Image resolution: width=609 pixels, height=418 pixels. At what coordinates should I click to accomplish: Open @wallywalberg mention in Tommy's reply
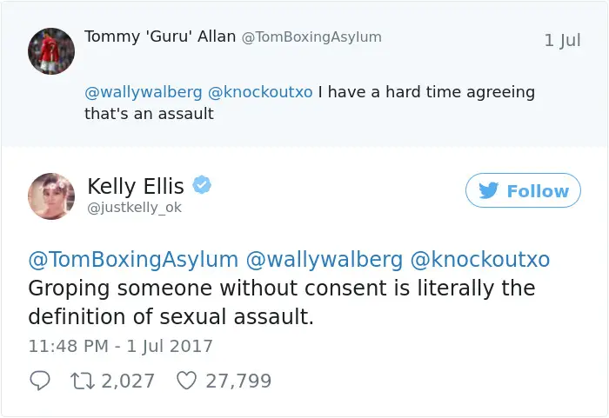(144, 92)
